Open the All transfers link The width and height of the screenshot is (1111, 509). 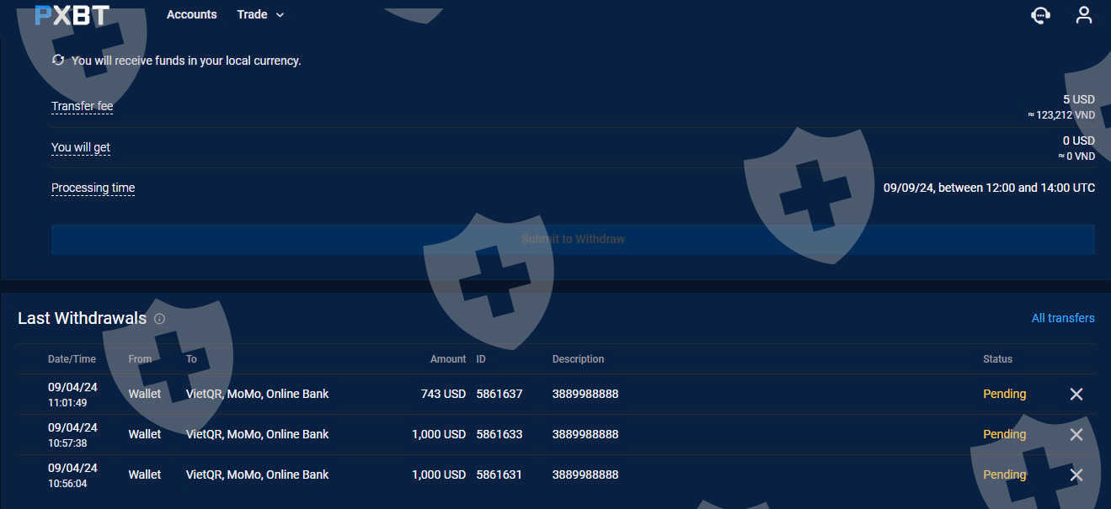coord(1062,318)
